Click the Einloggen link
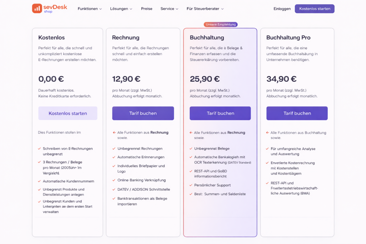The height and width of the screenshot is (244, 366). [x=282, y=9]
